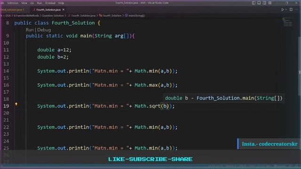The width and height of the screenshot is (301, 169).
Task: Open editor more actions ellipsis
Action: coord(296,9)
